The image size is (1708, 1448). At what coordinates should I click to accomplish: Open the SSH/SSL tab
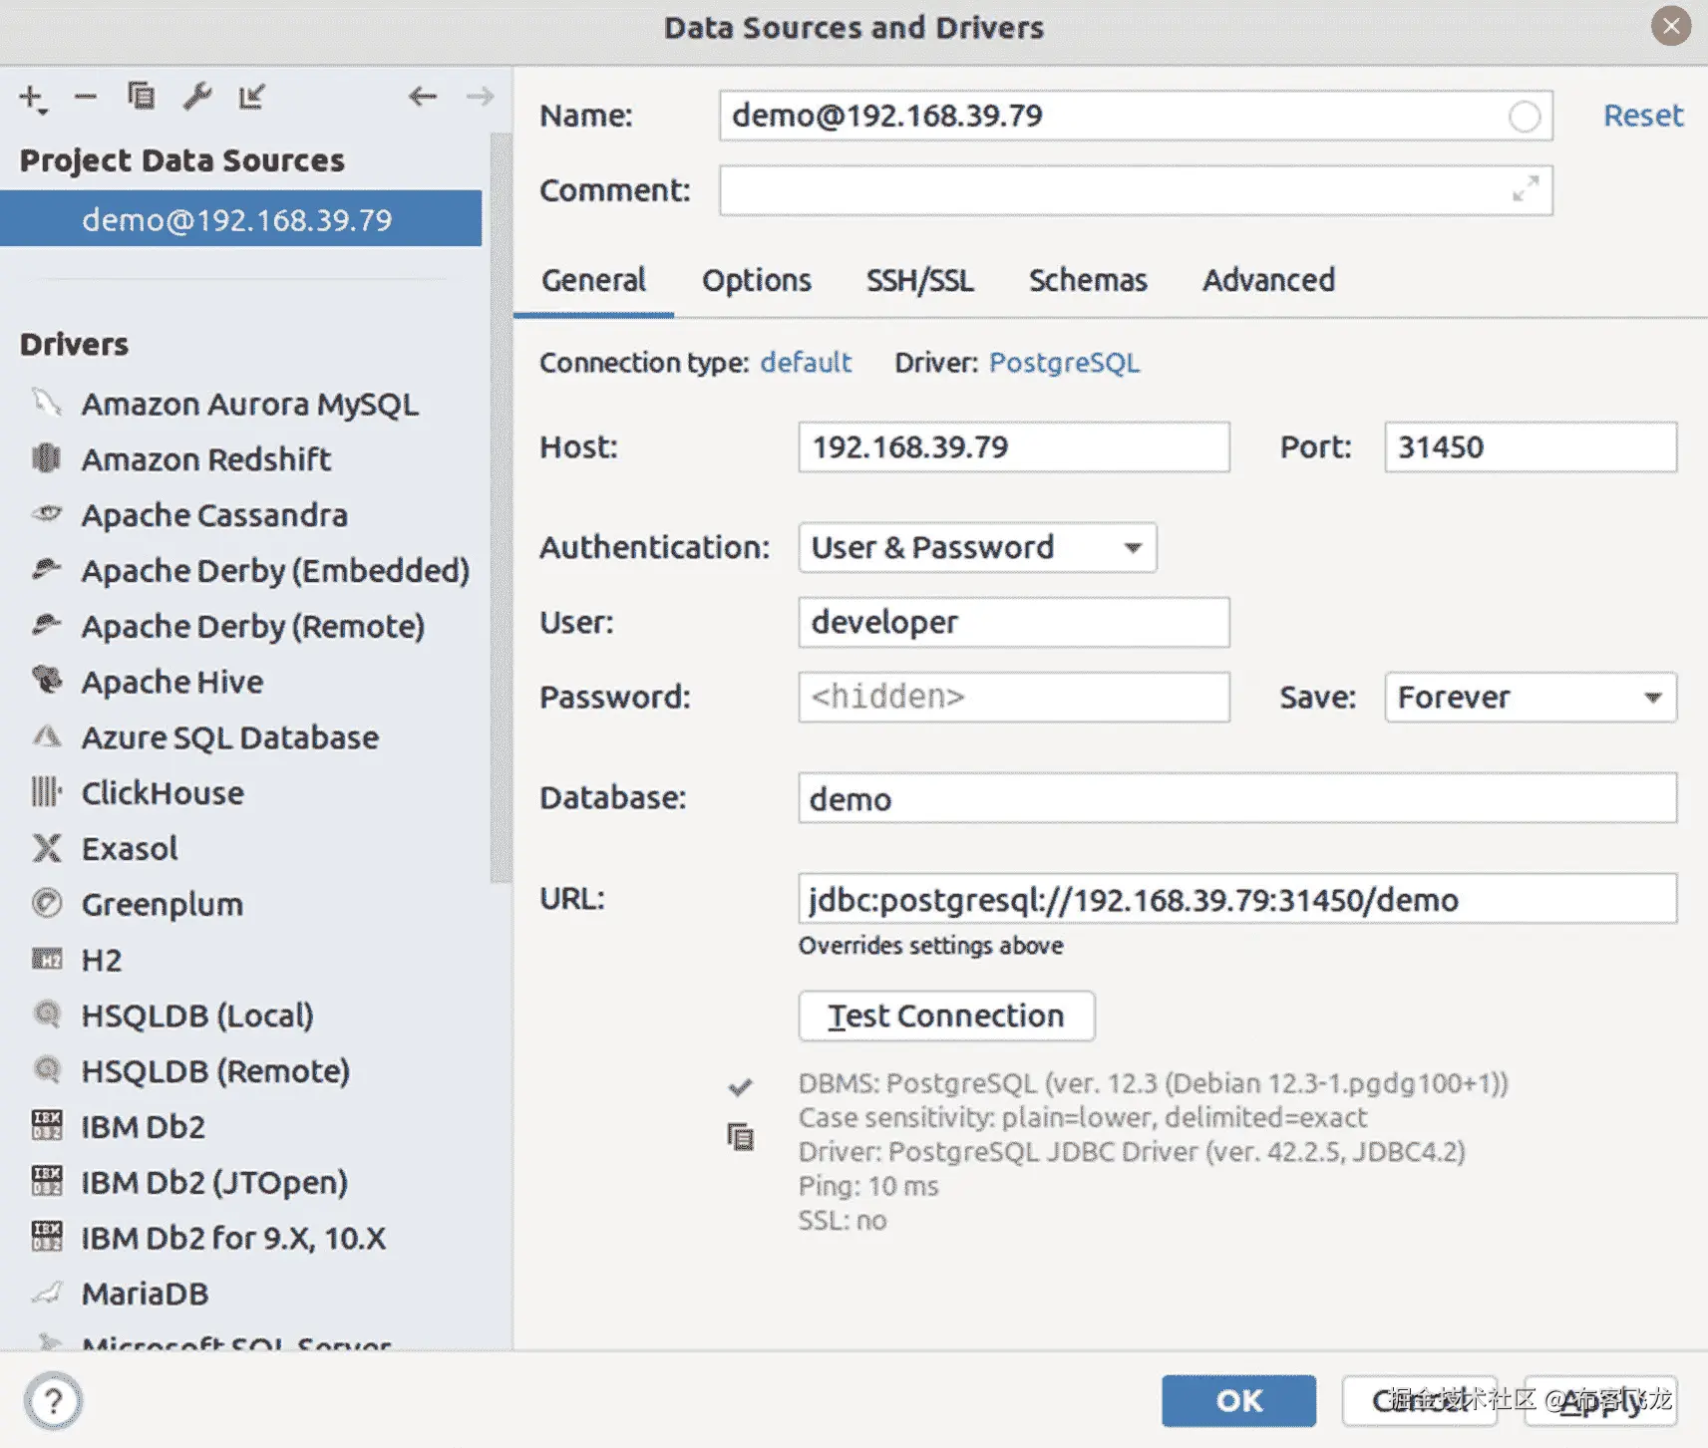click(919, 280)
